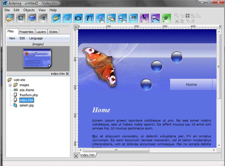Screen dimensions: 225x166
Task: Click the up-left arrow arrange icon
Action: click(x=177, y=16)
